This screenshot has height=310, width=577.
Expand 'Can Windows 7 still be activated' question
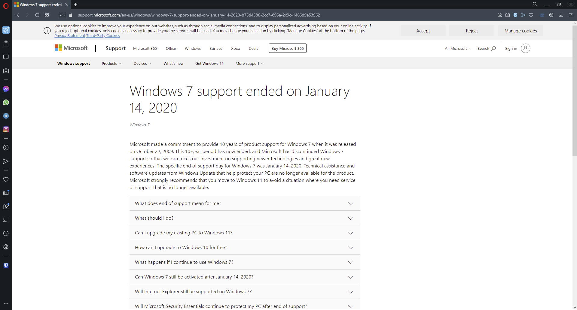pyautogui.click(x=245, y=277)
